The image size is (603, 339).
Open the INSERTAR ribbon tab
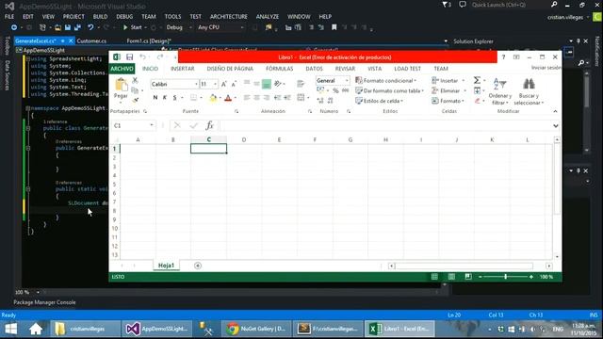point(183,69)
